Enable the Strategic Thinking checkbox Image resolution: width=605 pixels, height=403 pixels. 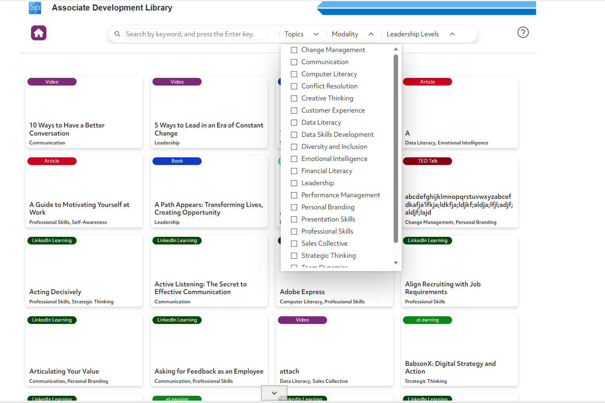[294, 256]
